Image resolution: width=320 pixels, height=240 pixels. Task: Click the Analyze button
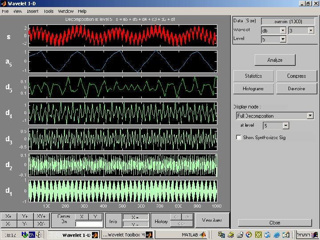pos(275,60)
